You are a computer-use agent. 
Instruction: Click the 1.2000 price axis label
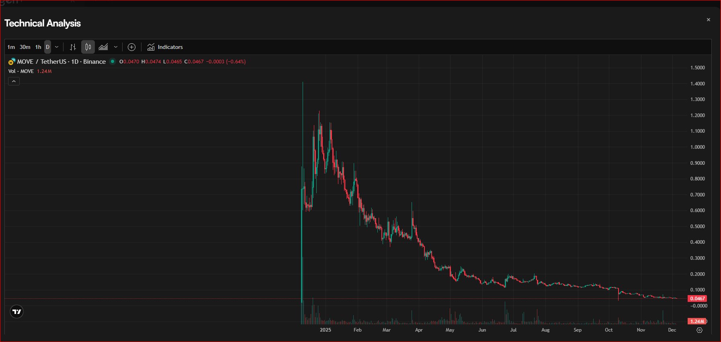coord(698,115)
